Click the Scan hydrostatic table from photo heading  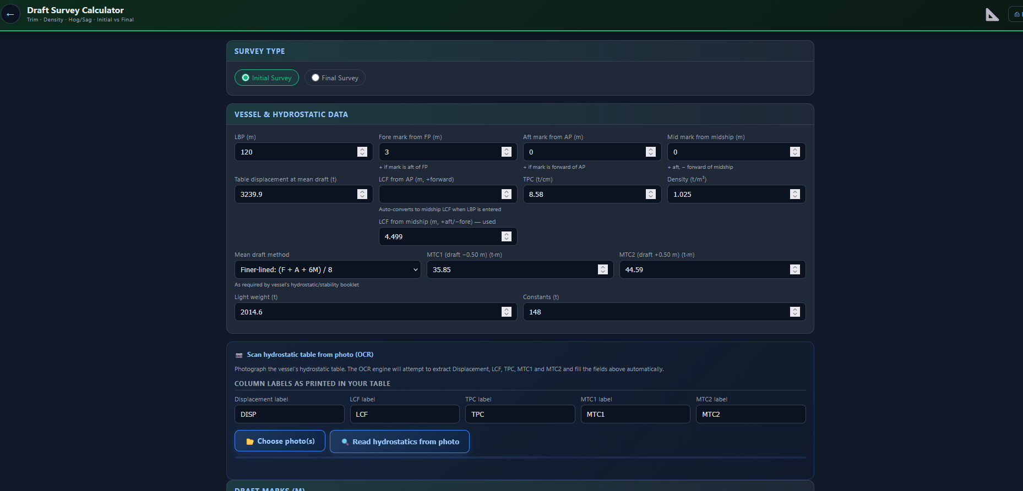310,355
